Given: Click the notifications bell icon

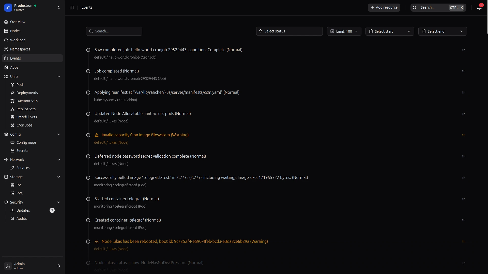Looking at the screenshot, I should point(479,8).
